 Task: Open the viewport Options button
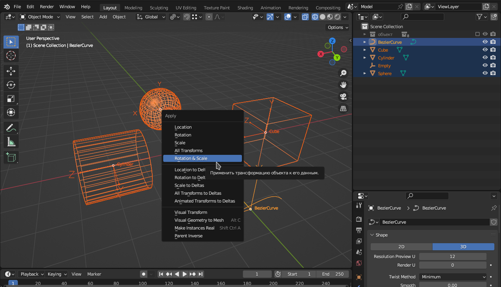(x=338, y=27)
